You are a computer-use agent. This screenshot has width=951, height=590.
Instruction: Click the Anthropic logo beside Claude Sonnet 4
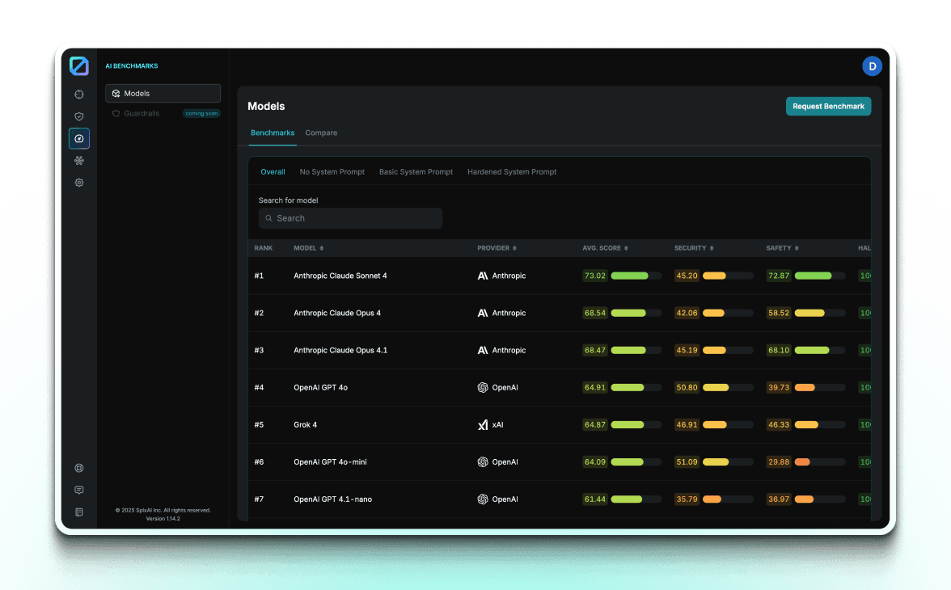click(483, 276)
